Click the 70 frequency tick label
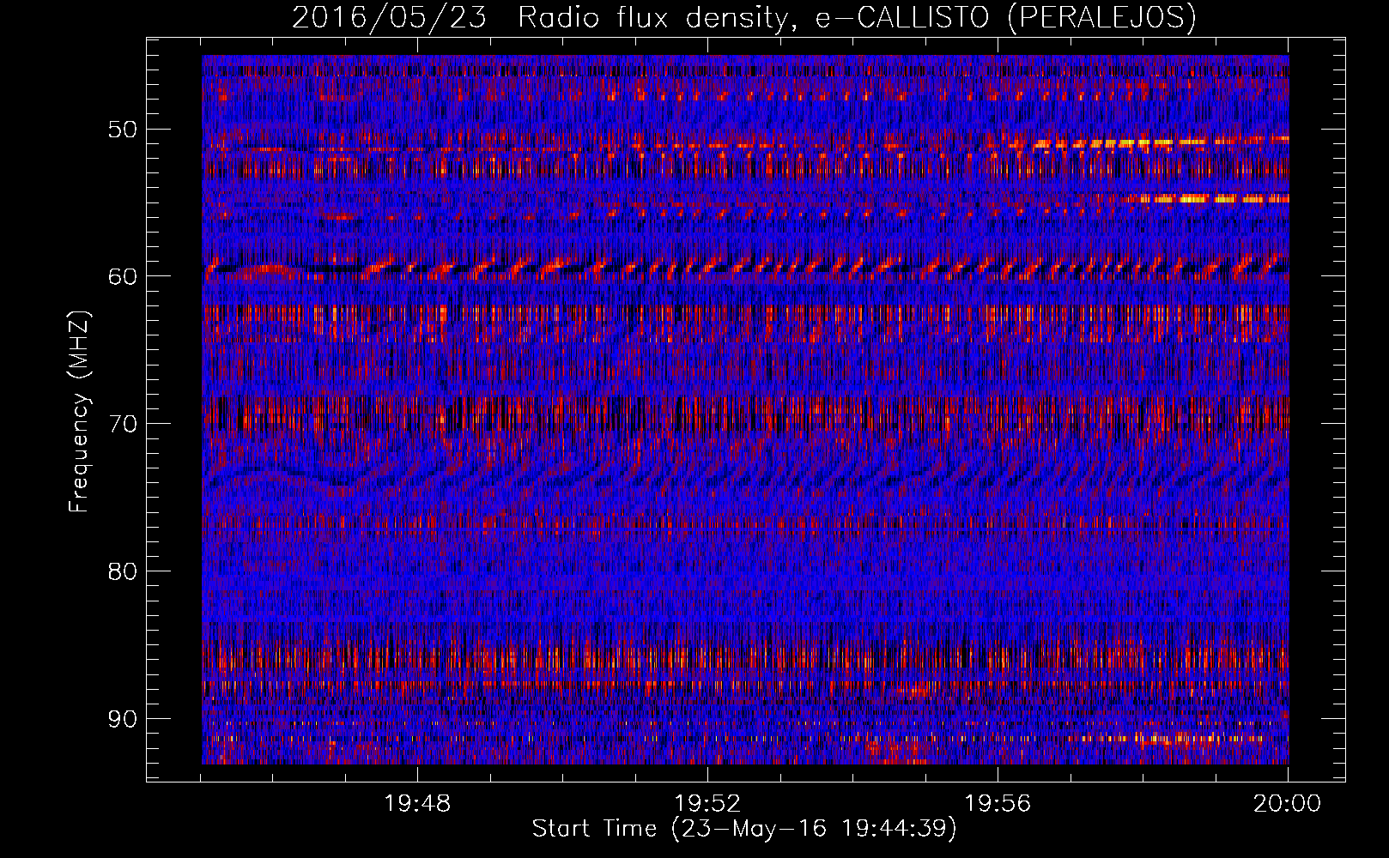 tap(122, 424)
